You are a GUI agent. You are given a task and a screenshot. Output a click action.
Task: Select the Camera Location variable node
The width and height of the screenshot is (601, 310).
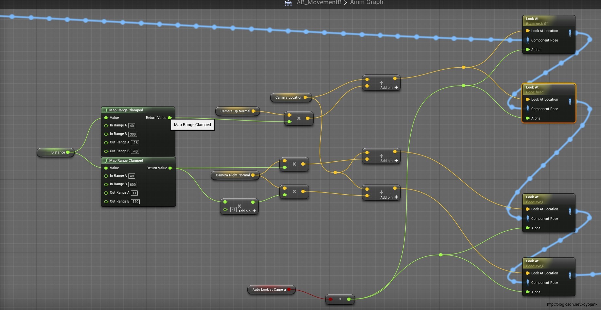pyautogui.click(x=291, y=97)
